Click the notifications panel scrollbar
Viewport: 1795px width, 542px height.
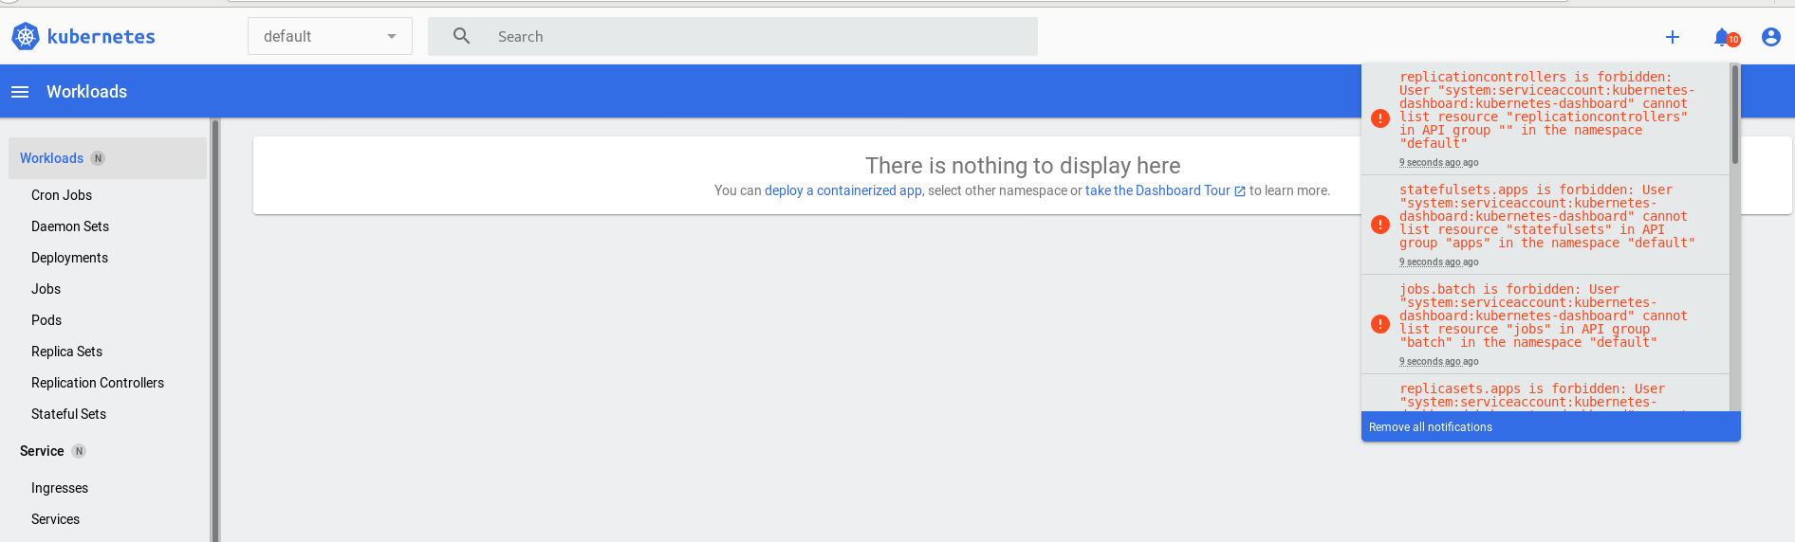pyautogui.click(x=1735, y=114)
